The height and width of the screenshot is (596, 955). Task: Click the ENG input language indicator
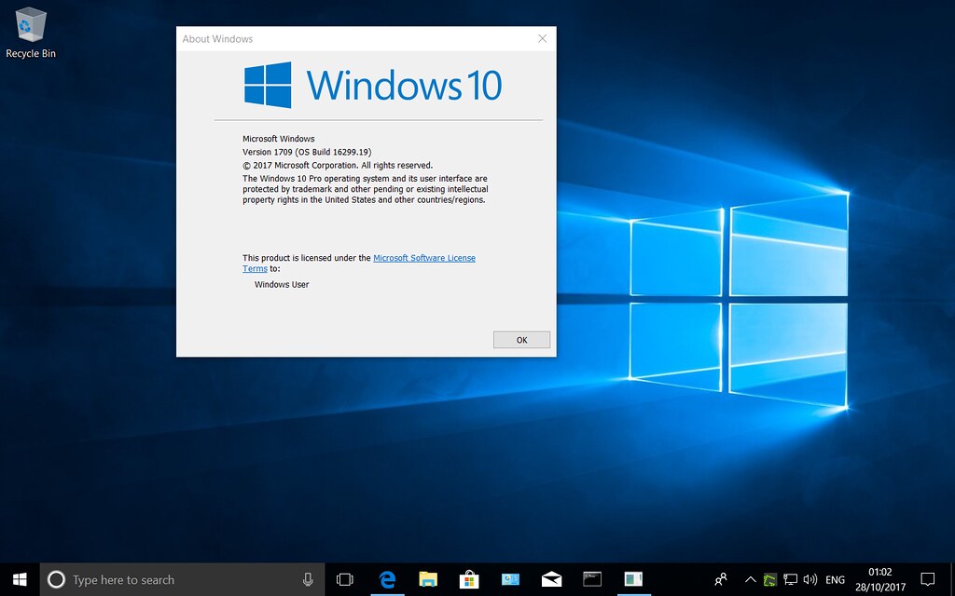[835, 579]
